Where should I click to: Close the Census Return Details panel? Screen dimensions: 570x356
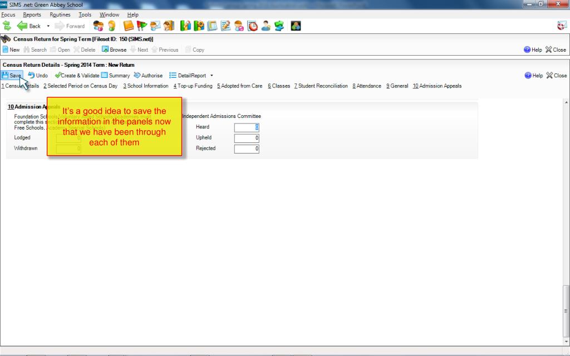point(557,76)
